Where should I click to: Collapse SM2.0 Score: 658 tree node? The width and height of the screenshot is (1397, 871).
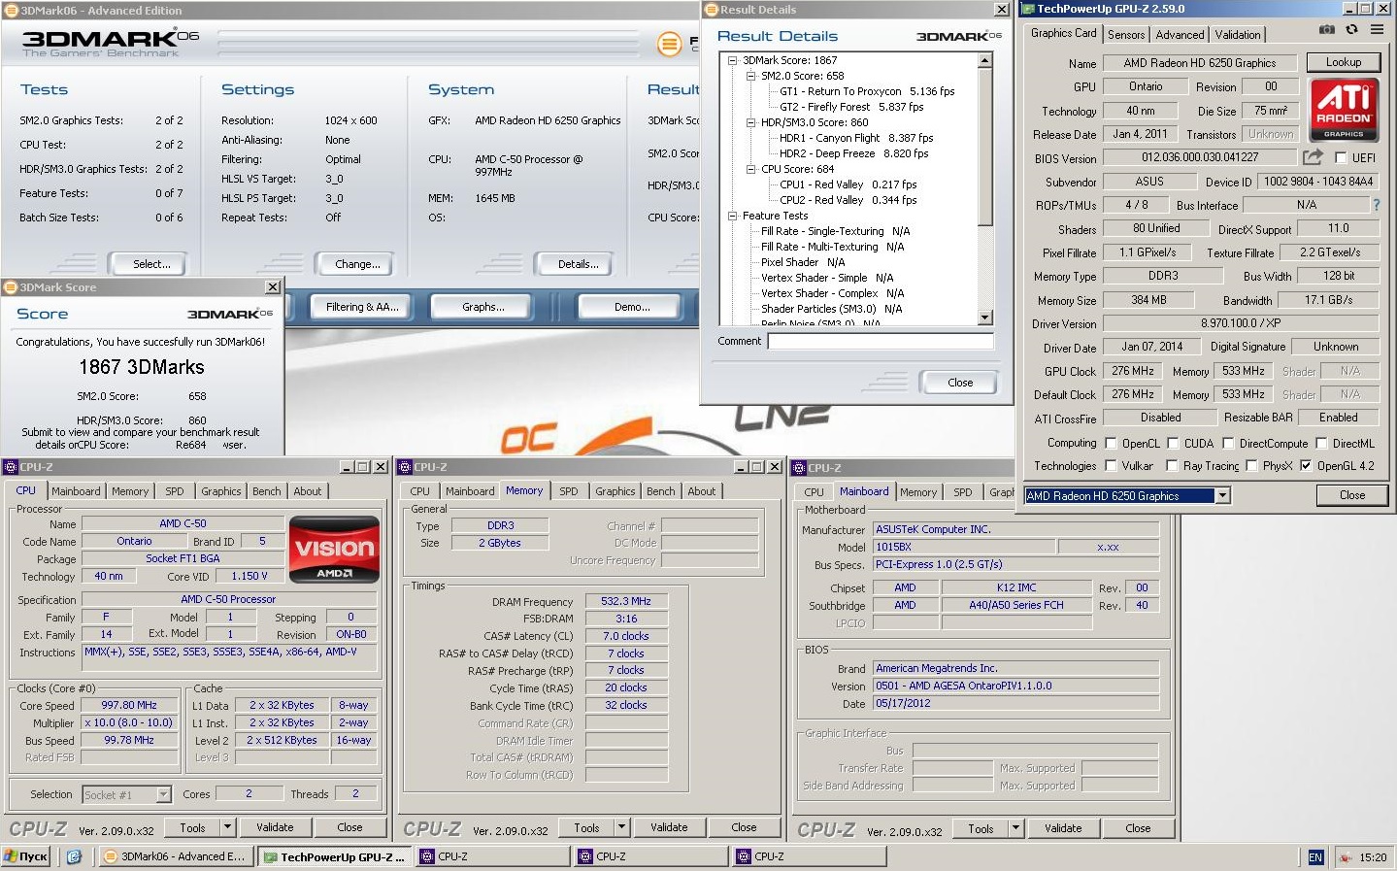[750, 76]
